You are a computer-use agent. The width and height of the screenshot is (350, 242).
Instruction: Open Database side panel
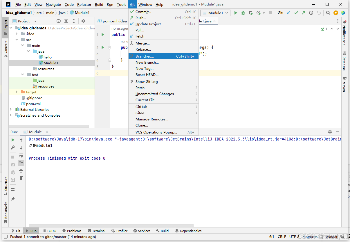pyautogui.click(x=344, y=61)
